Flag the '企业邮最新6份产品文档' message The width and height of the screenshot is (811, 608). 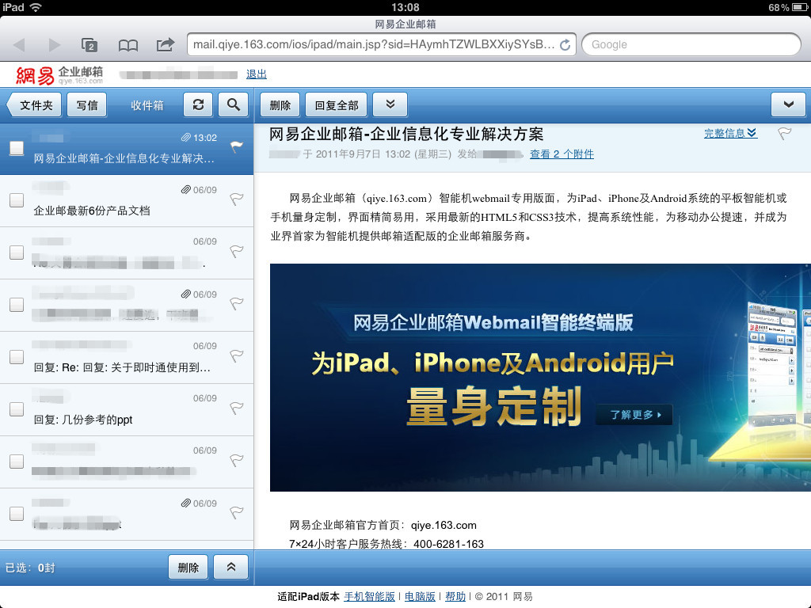pos(236,199)
